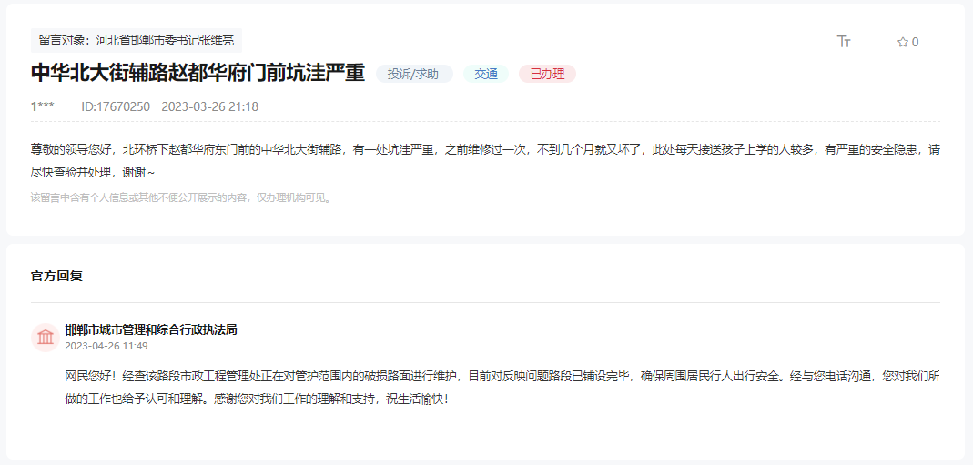Click the post ID:17670250
973x465 pixels.
point(116,106)
